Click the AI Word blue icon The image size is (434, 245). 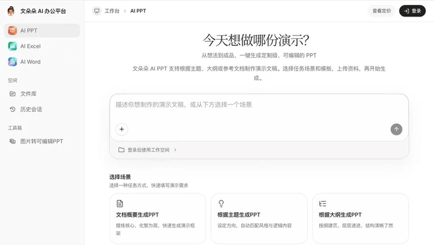point(12,62)
